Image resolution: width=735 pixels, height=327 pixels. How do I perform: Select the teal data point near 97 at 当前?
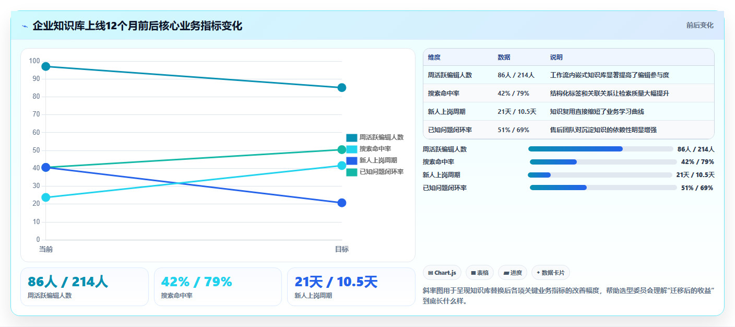(x=45, y=66)
